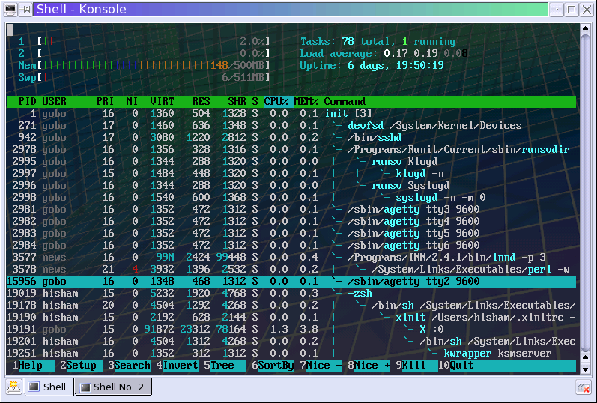Toggle the sticky pin icon in title bar
597x403 pixels.
tap(25, 10)
